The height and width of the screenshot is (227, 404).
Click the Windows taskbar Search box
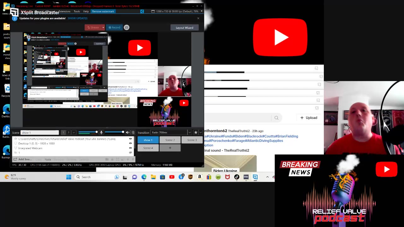pos(97,177)
